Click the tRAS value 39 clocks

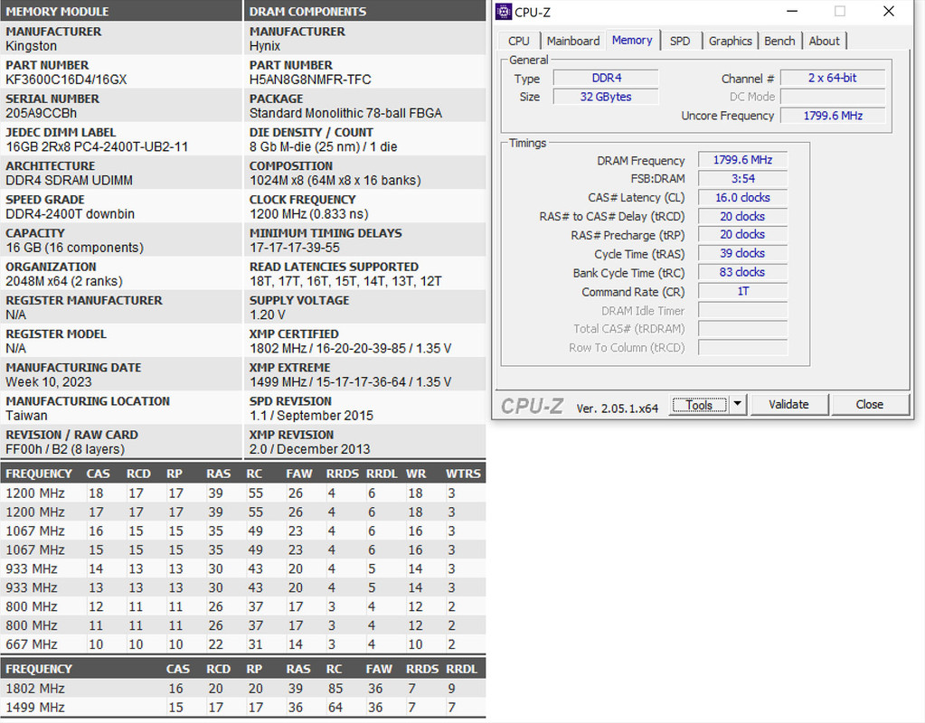[x=742, y=254]
